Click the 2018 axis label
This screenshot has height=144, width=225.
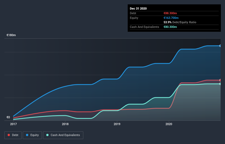tap(65, 124)
